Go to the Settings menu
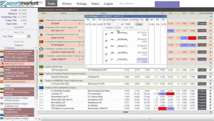Image resolution: width=214 pixels, height=121 pixels. (82, 4)
